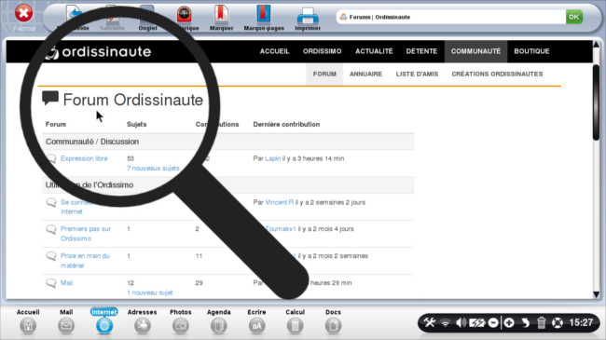Open the Expression libre forum link
This screenshot has width=606, height=340.
(84, 158)
